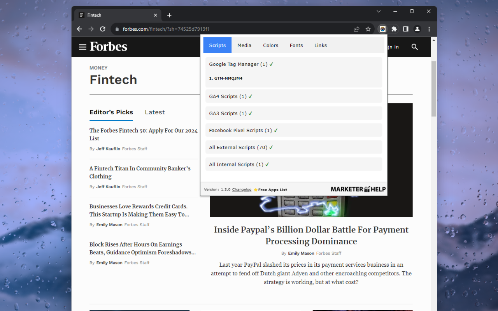Collapse the Google Tag Manager section
The width and height of the screenshot is (498, 311).
(x=293, y=65)
